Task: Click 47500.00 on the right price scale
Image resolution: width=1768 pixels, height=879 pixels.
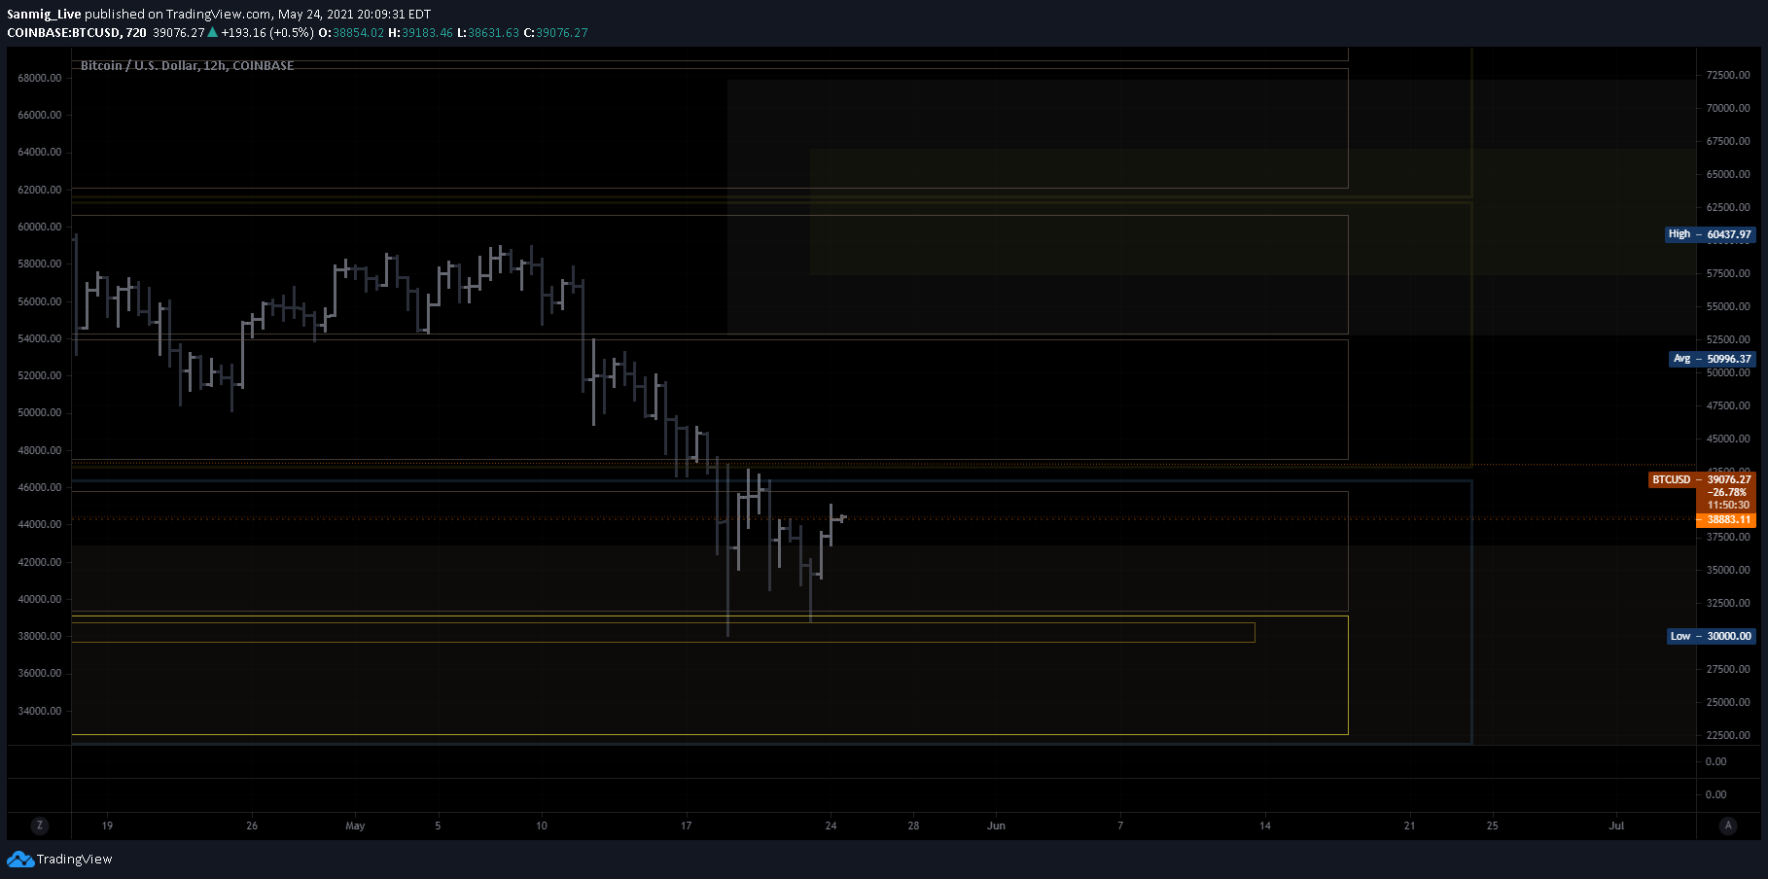Action: pyautogui.click(x=1728, y=405)
